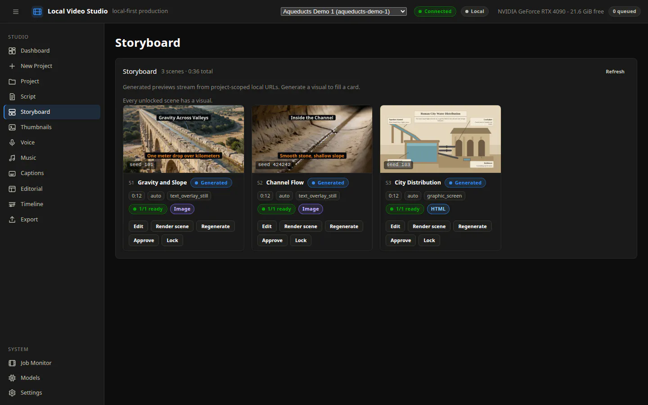Open the Inside the Channel thumbnail
This screenshot has height=405, width=648.
click(312, 139)
